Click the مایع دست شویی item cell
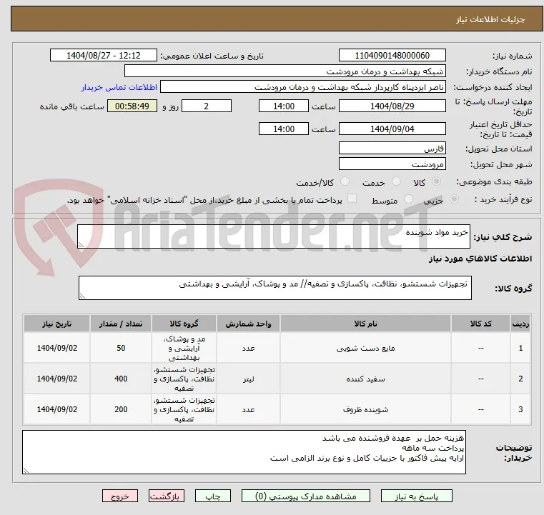This screenshot has width=544, height=515. point(365,348)
